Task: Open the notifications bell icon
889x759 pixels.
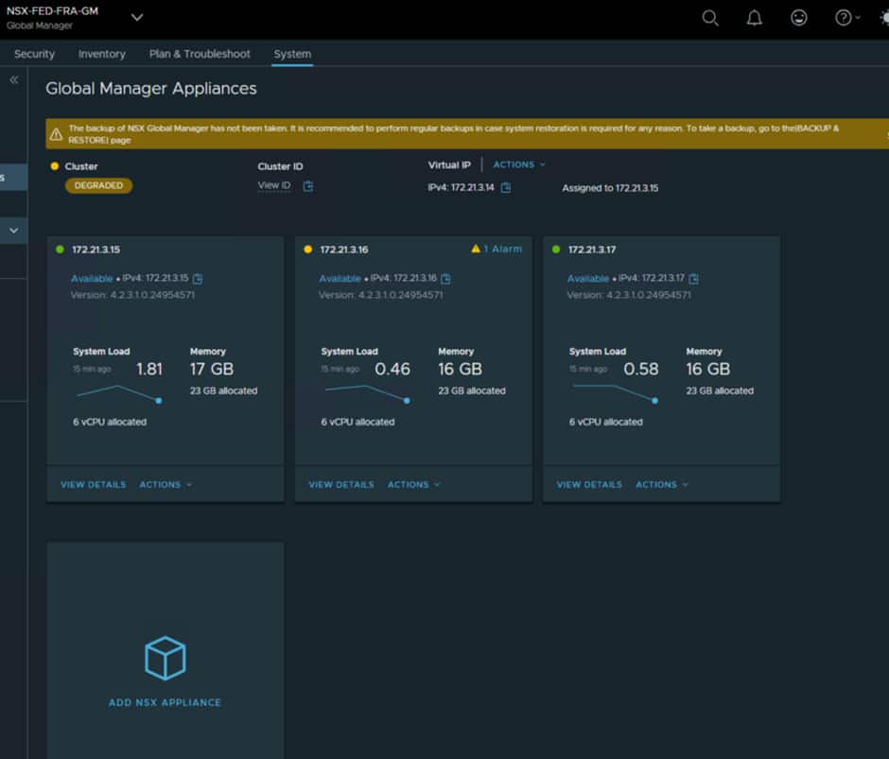Action: point(754,18)
